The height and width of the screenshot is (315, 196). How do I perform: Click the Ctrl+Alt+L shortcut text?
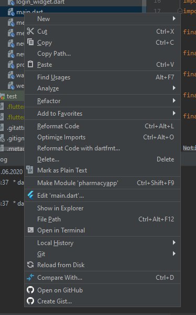coord(159,126)
